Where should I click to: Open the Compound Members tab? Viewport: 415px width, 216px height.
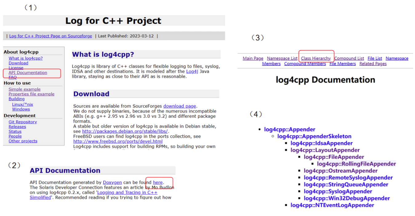point(305,64)
